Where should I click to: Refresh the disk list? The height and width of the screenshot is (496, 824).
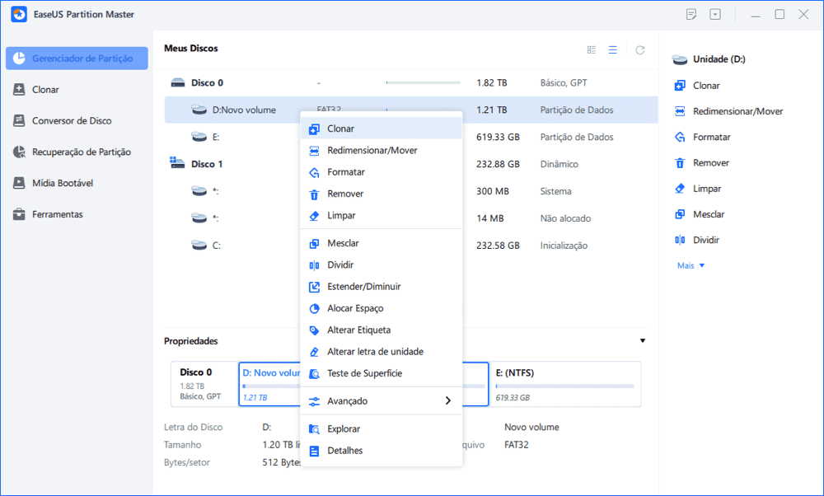point(640,50)
